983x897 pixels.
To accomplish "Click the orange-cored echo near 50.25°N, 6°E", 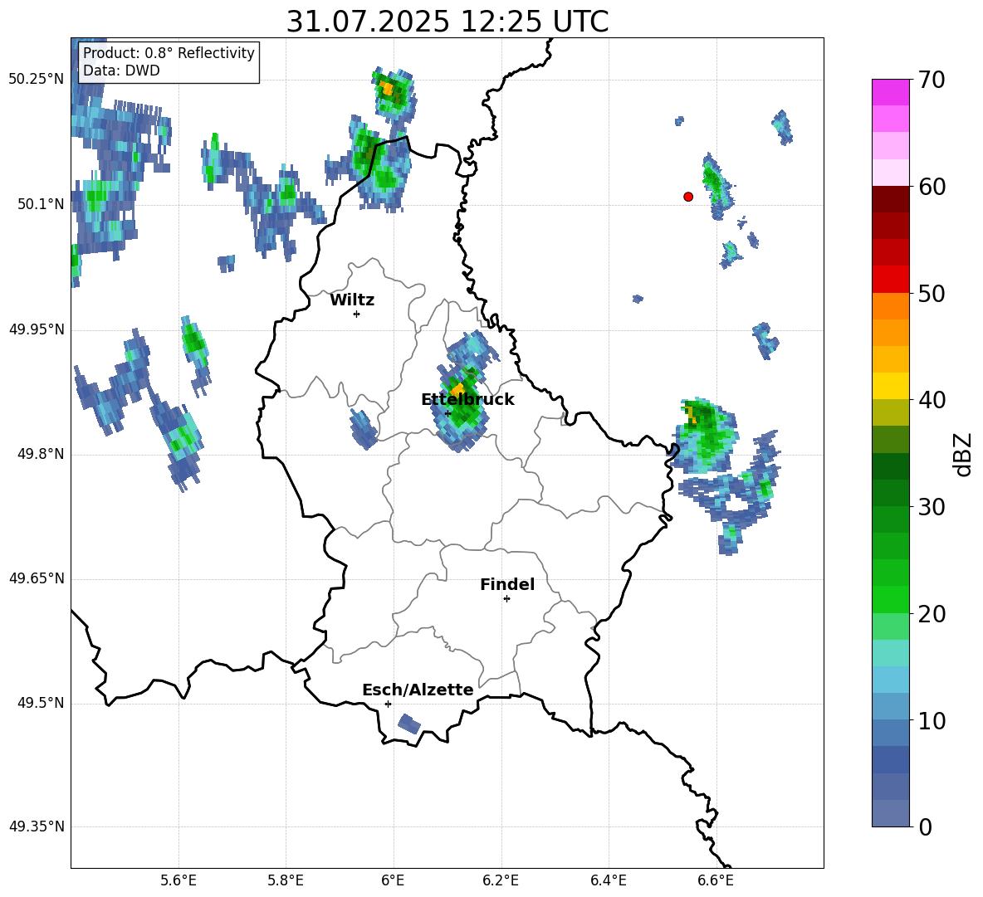I will [394, 93].
